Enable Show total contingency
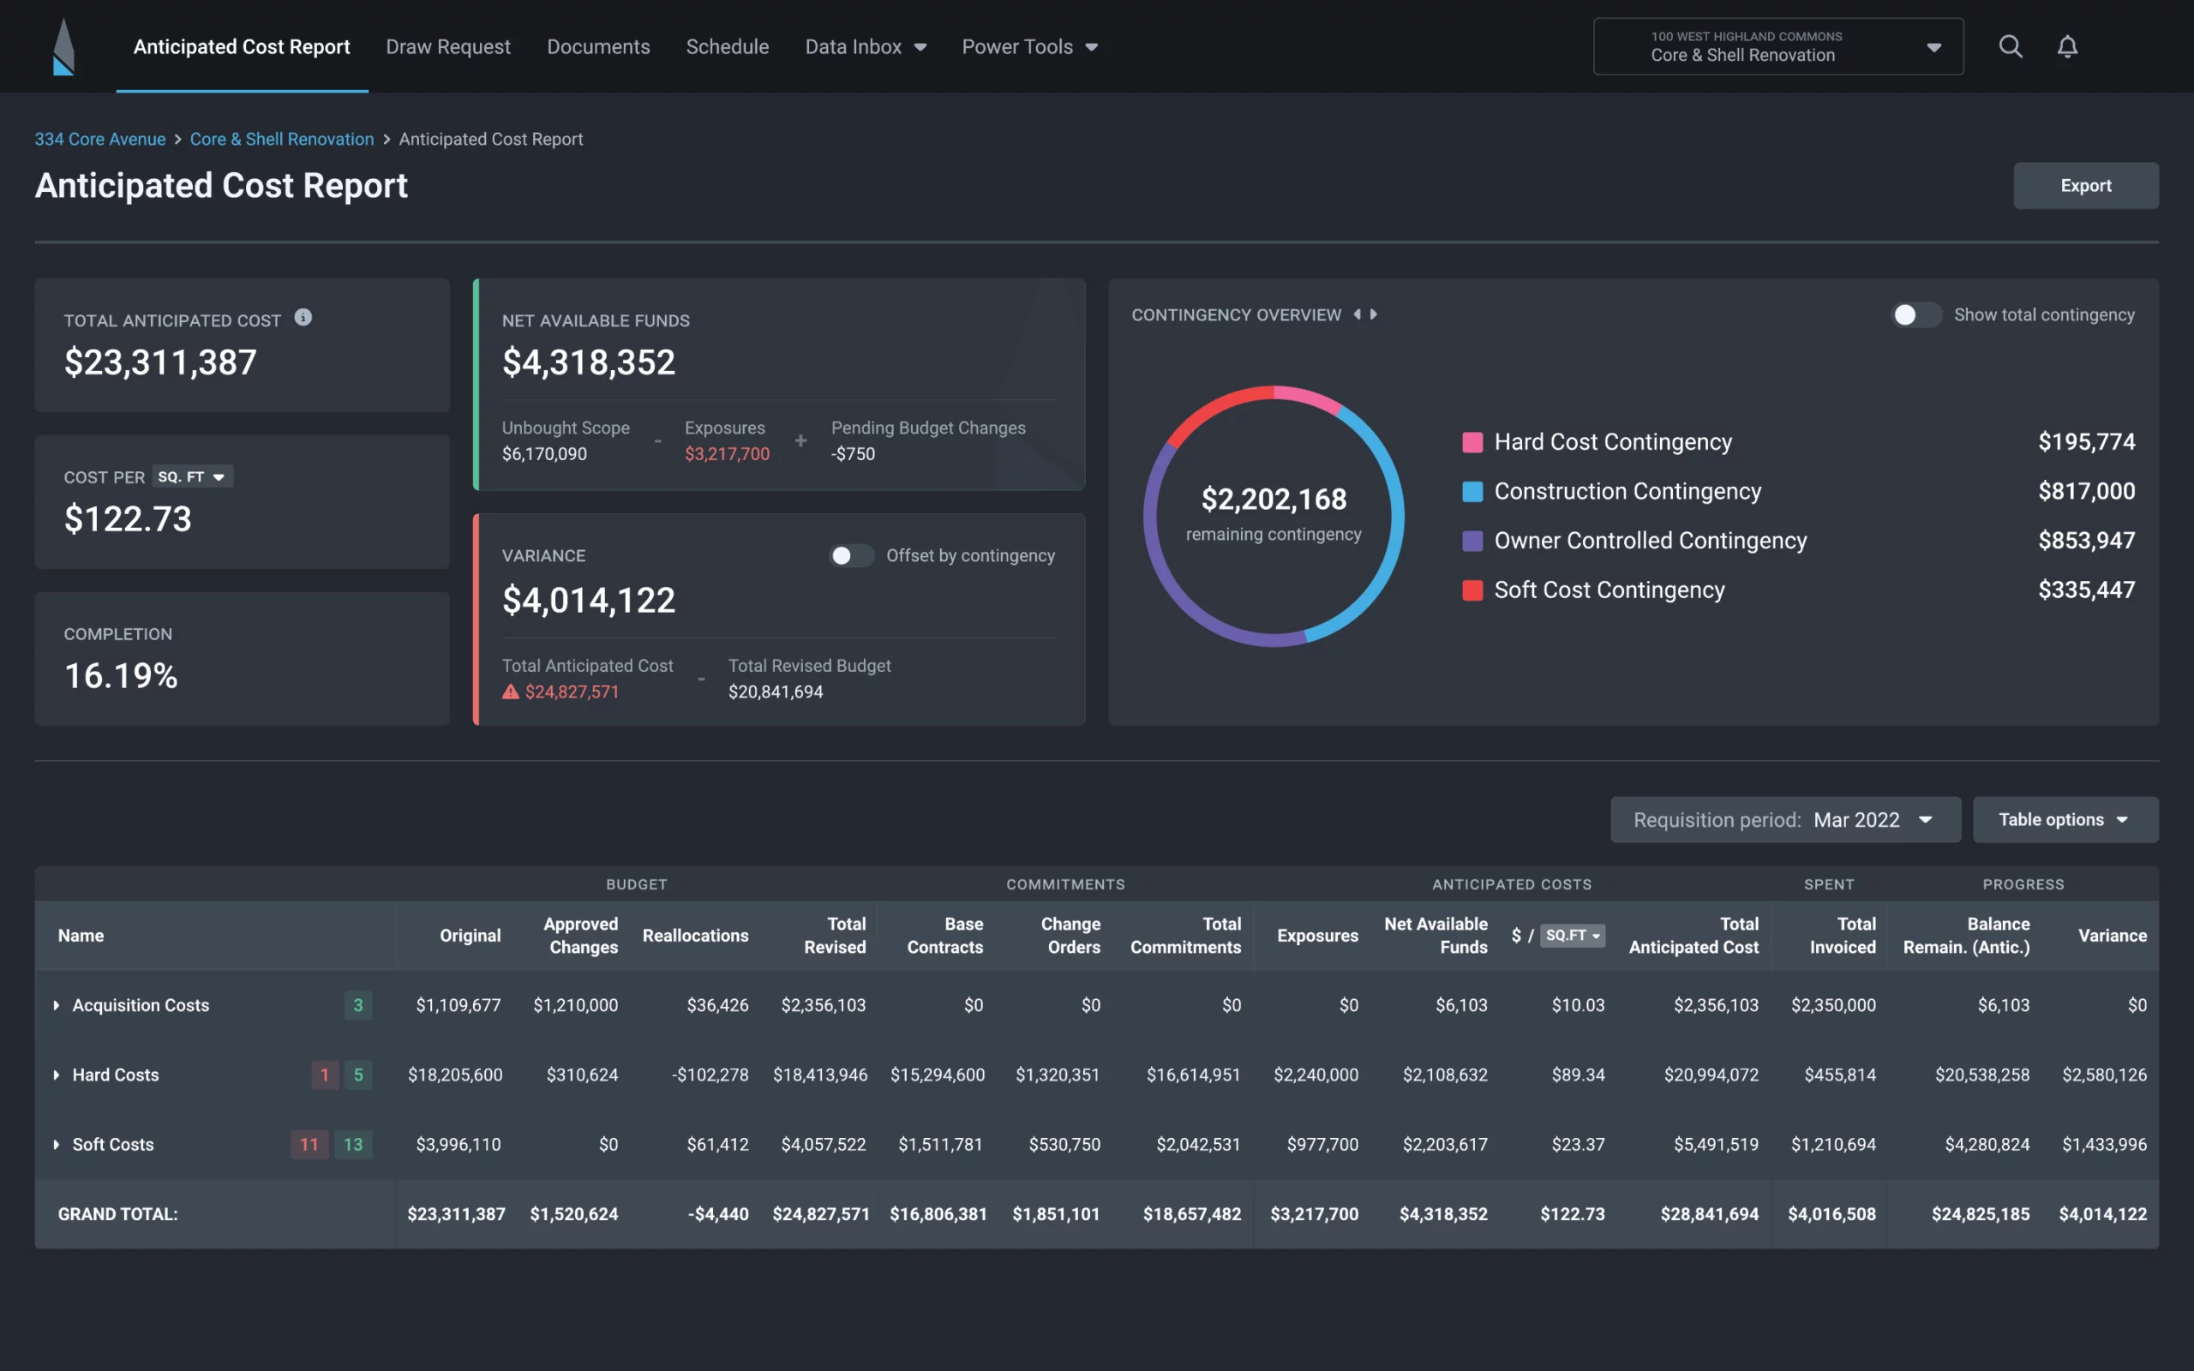2194x1371 pixels. click(x=1915, y=314)
